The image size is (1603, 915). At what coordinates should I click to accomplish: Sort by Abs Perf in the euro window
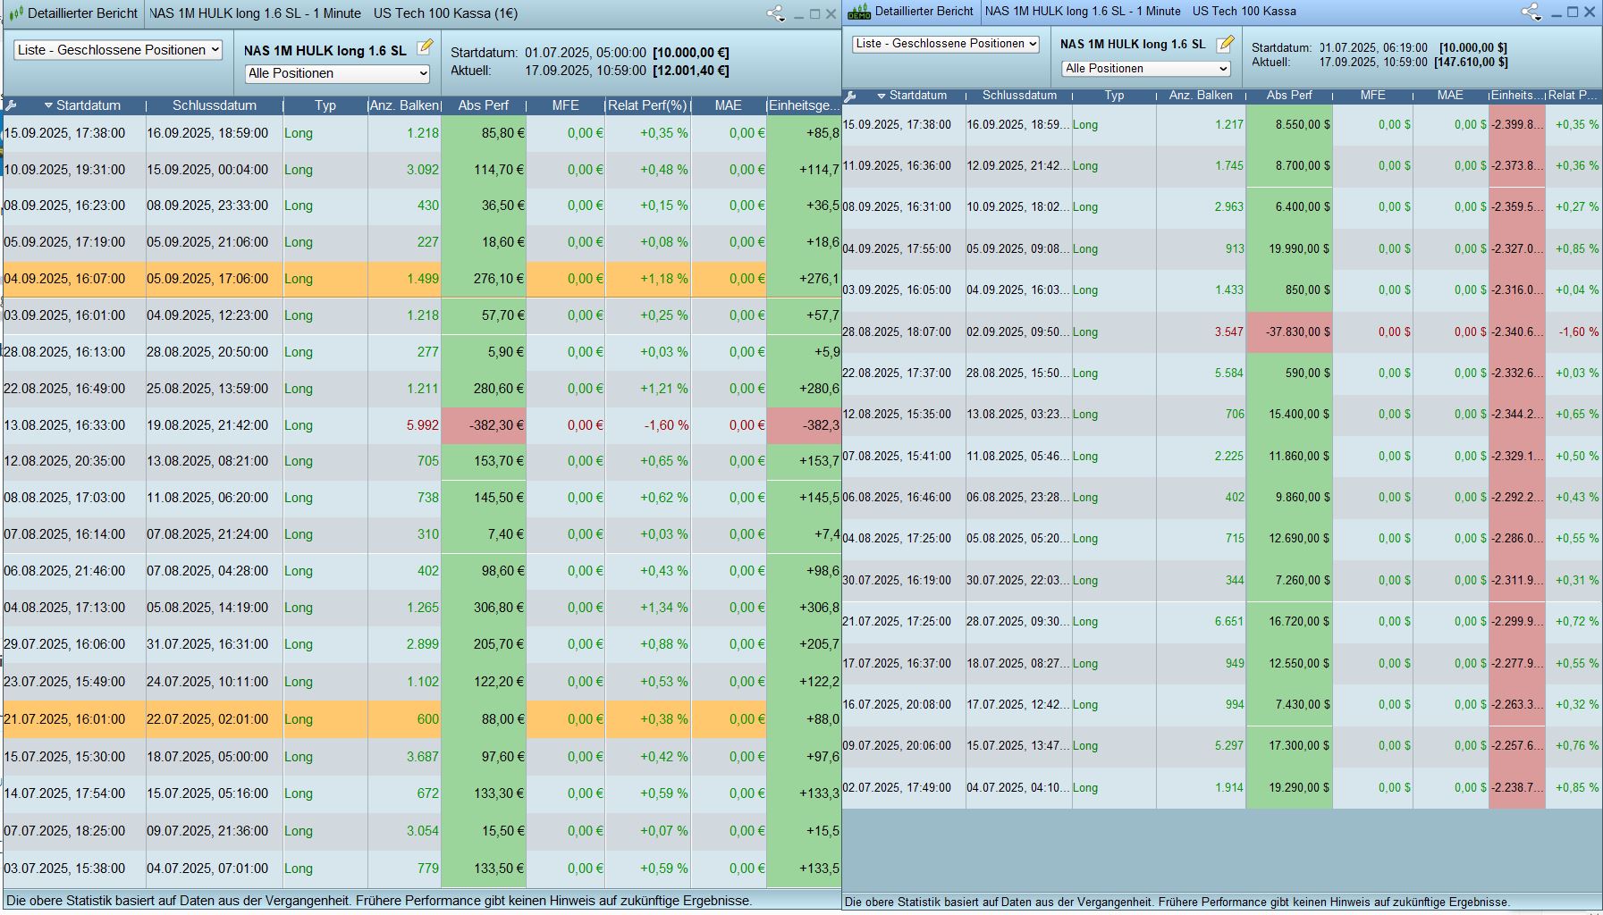483,105
